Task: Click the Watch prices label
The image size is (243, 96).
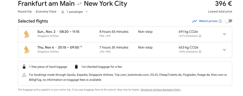Action: tap(208, 21)
